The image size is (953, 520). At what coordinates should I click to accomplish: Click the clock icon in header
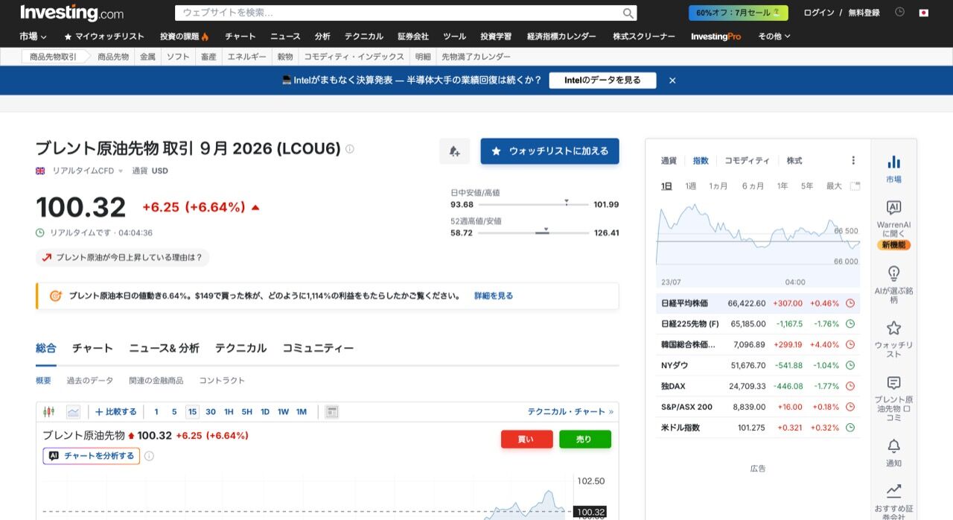pos(899,12)
